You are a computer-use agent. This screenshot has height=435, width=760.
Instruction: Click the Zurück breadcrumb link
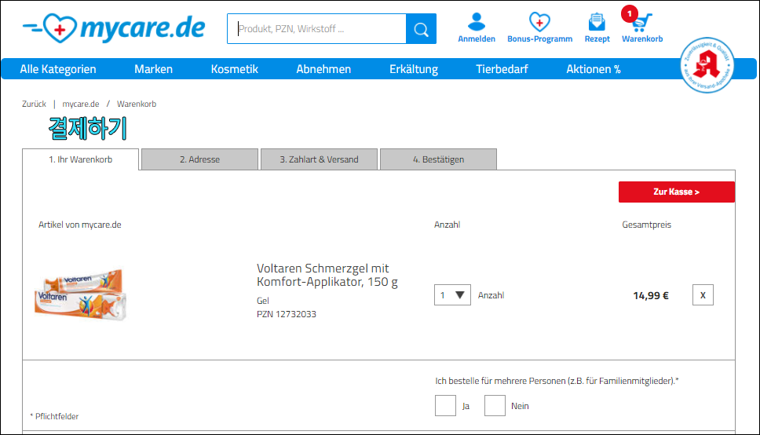[x=34, y=104]
